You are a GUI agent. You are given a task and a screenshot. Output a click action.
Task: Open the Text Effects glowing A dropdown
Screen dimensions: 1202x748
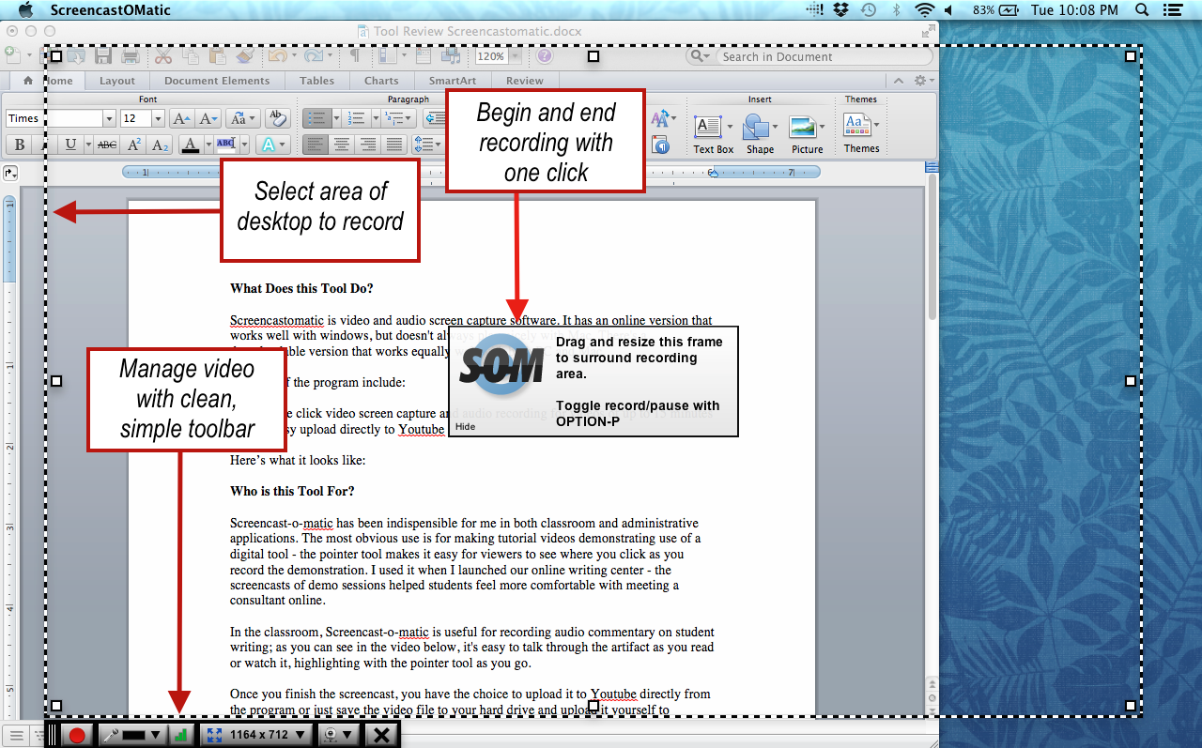pos(271,145)
